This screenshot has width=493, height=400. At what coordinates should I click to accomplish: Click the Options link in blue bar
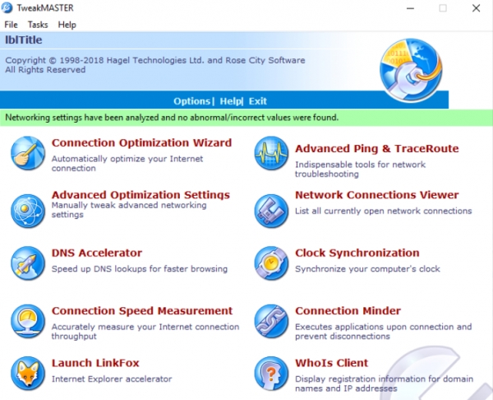[x=191, y=101]
